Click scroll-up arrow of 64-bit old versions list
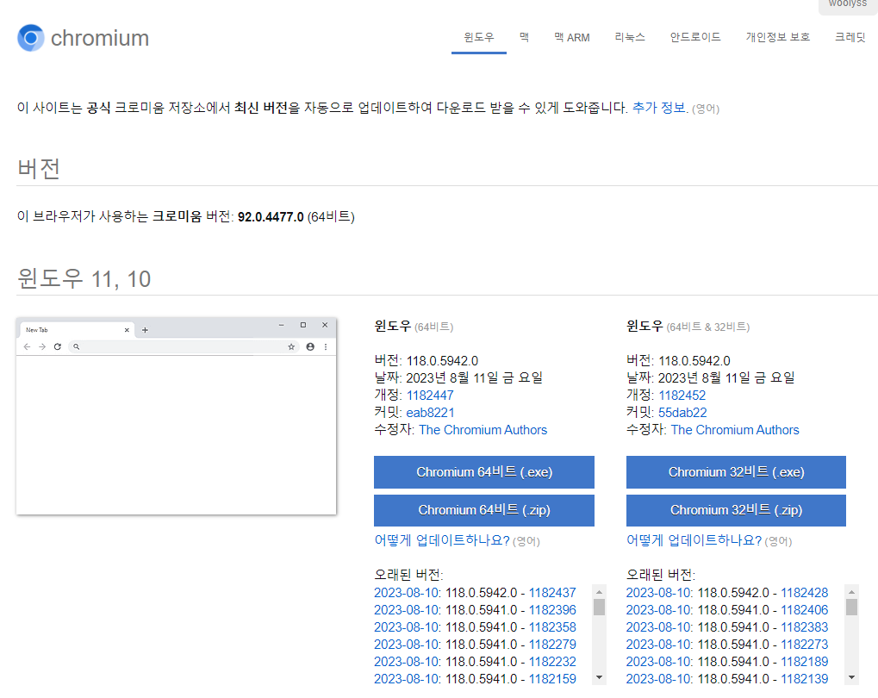The width and height of the screenshot is (878, 698). click(599, 592)
